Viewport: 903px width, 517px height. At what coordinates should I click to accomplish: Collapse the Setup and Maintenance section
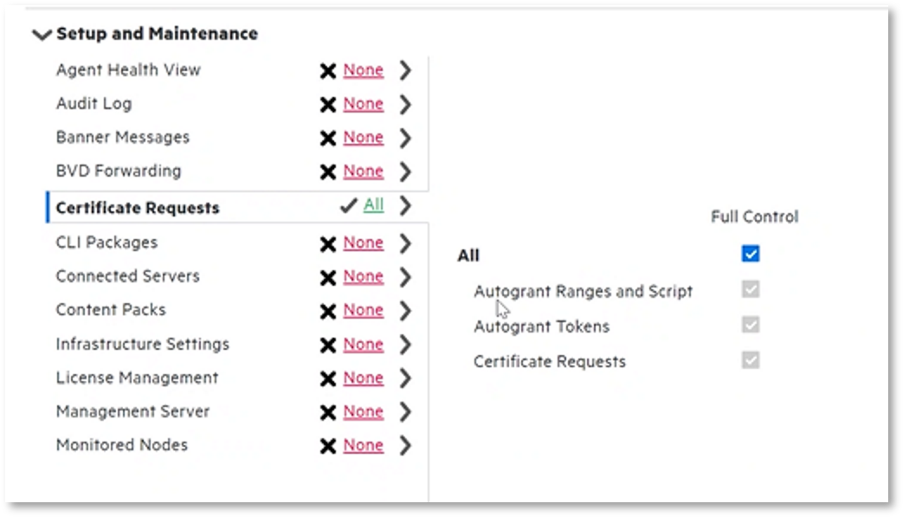pyautogui.click(x=41, y=35)
